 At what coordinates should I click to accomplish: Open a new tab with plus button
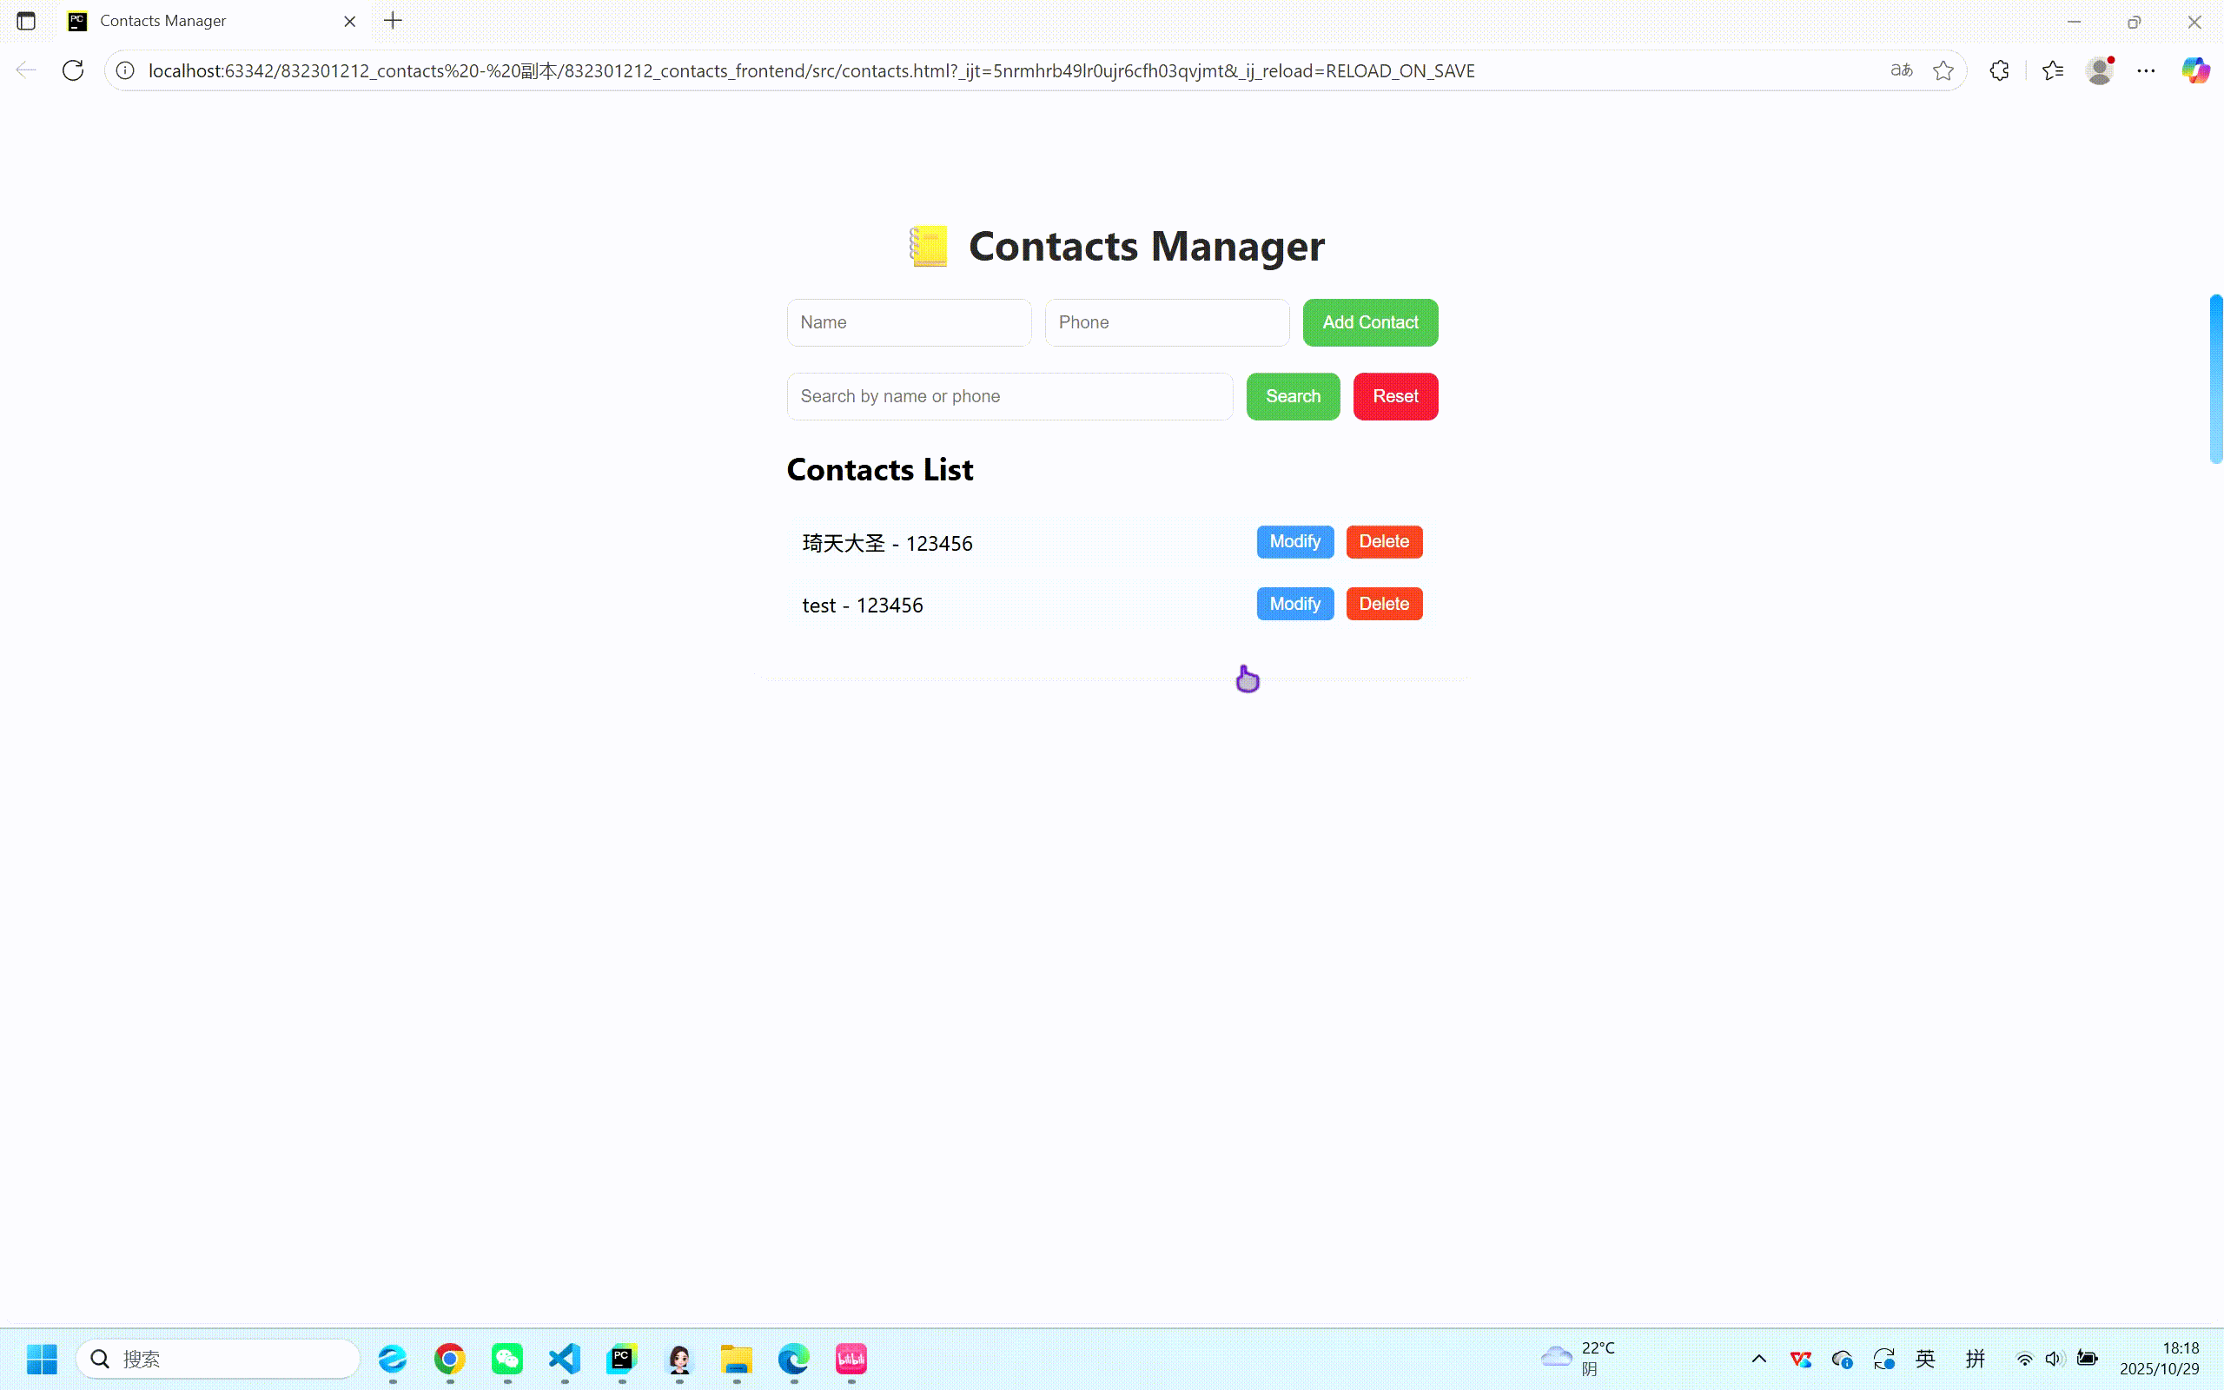pyautogui.click(x=394, y=21)
